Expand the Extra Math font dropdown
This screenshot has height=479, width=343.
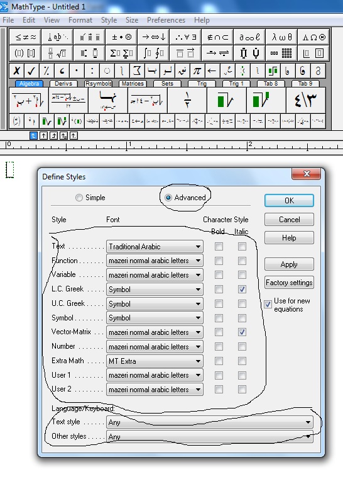pyautogui.click(x=155, y=361)
